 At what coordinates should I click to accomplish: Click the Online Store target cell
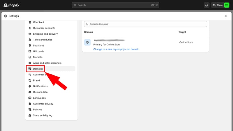pyautogui.click(x=186, y=42)
